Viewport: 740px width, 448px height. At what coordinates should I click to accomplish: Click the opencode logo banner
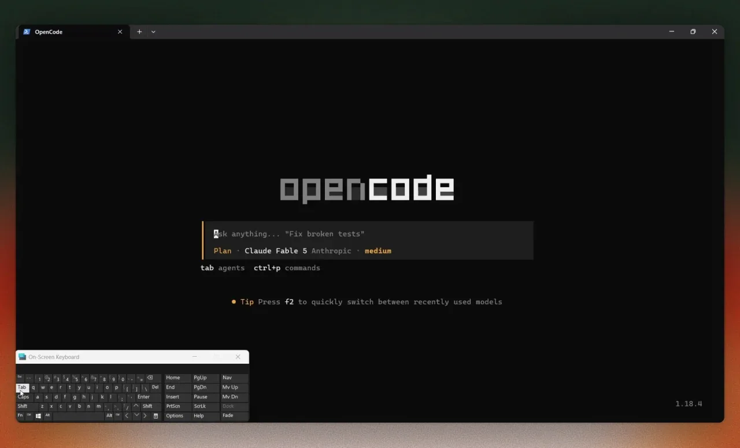[x=367, y=189]
